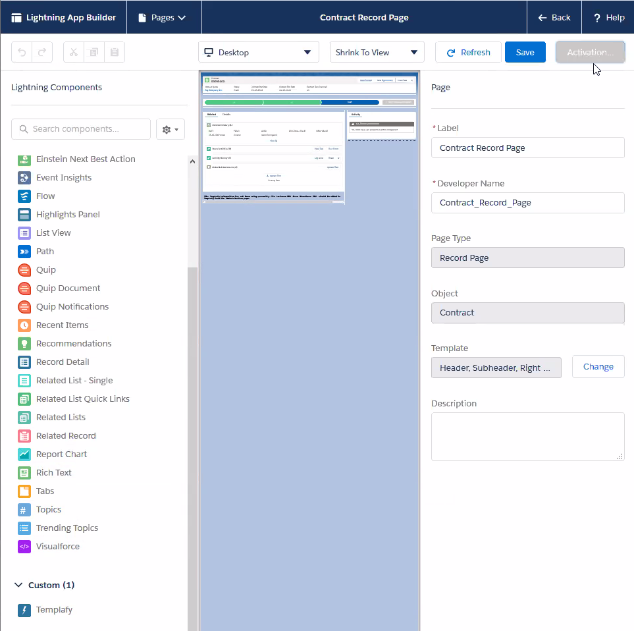Screen dimensions: 634x631
Task: Click the Page Type field
Action: (x=527, y=258)
